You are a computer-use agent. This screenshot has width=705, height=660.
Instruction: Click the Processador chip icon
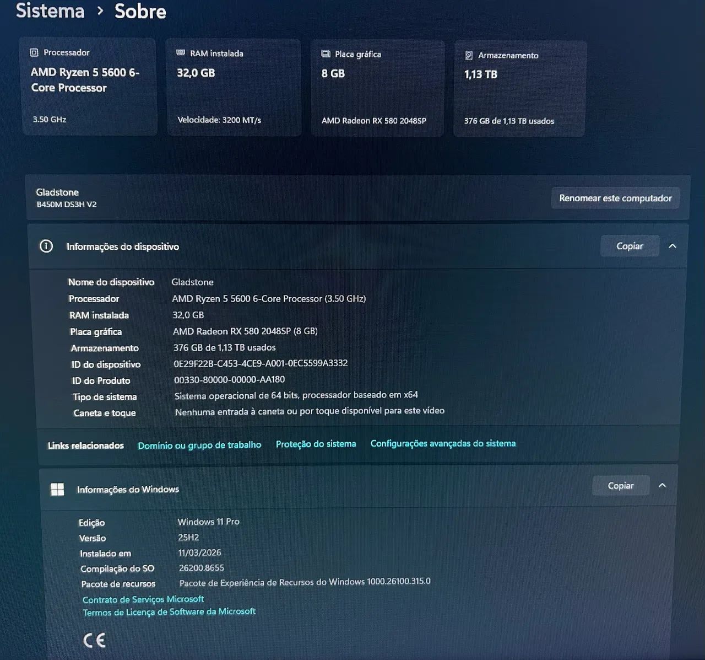(34, 52)
